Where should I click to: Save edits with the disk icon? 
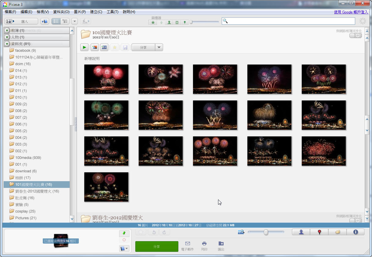click(x=125, y=47)
